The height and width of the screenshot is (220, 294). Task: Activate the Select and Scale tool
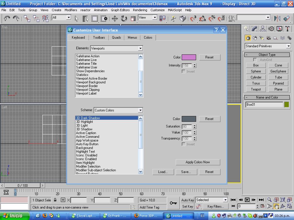pos(133,19)
